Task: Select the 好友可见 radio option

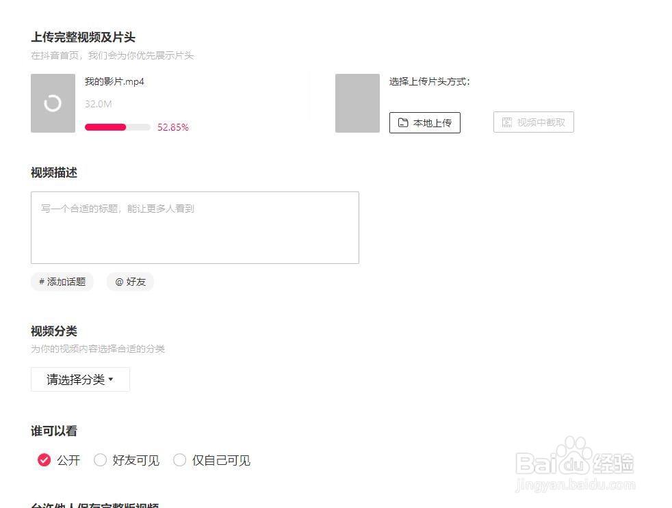Action: (101, 460)
